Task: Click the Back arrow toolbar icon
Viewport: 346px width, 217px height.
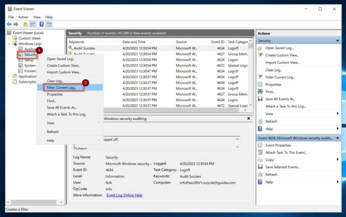Action: coord(9,24)
